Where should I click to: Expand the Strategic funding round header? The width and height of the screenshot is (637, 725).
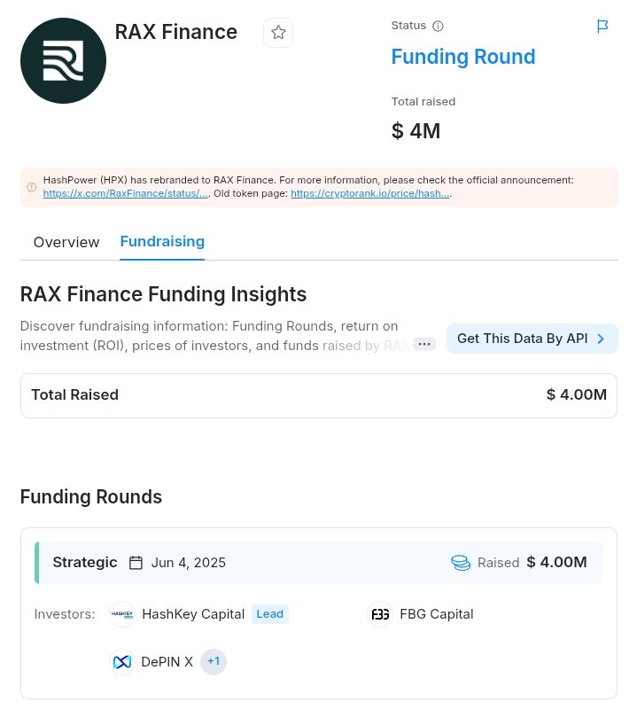319,563
